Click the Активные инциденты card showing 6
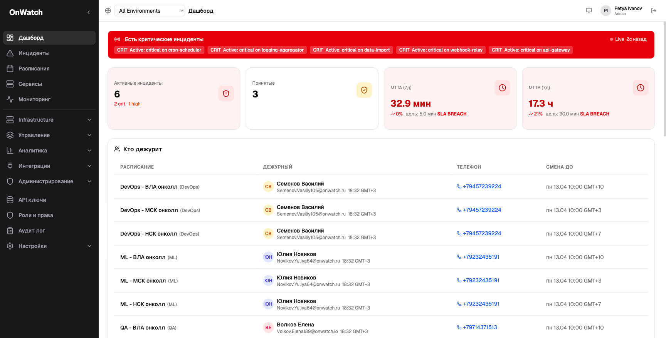The width and height of the screenshot is (666, 338). coord(174,99)
